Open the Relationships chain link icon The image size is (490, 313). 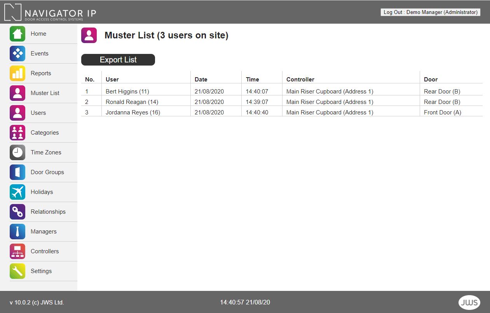click(x=17, y=212)
